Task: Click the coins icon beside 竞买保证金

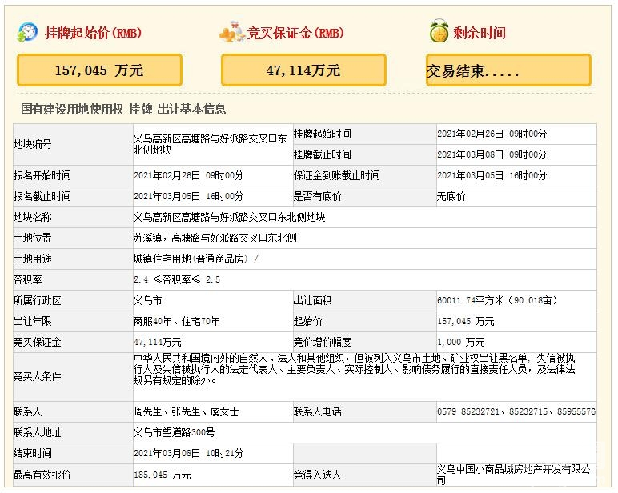Action: 231,32
